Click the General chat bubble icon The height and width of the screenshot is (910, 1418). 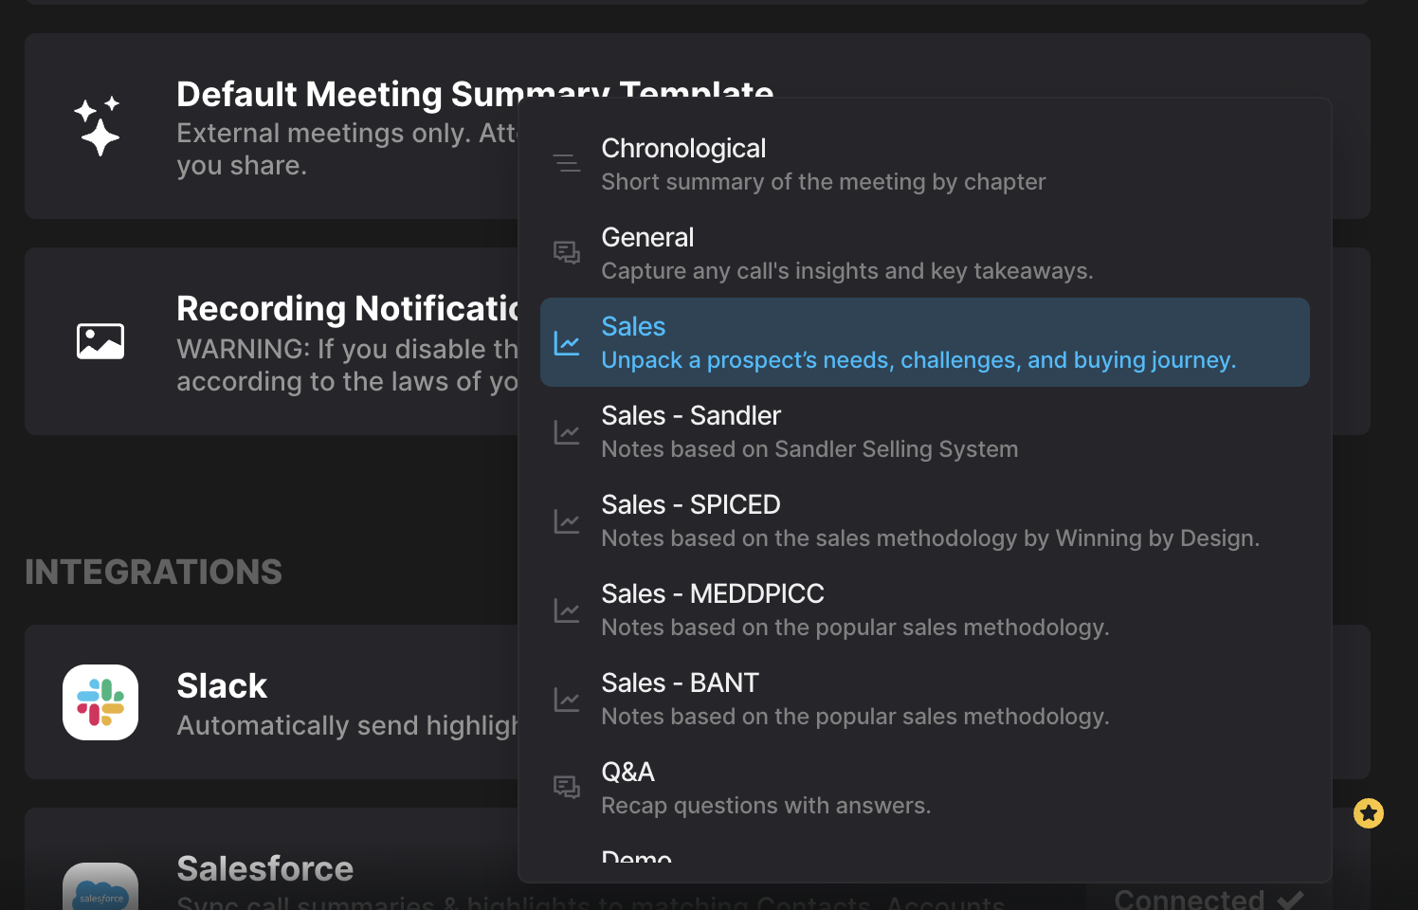click(x=567, y=252)
